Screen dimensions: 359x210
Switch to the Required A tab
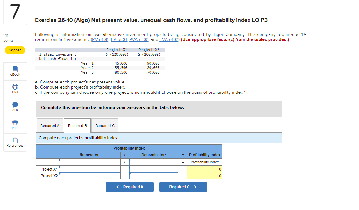[50, 125]
